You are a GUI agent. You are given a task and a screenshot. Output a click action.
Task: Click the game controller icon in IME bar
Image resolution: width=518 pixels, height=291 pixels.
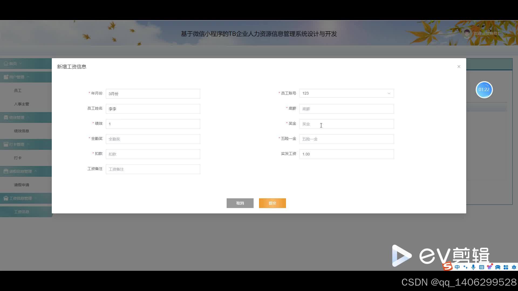click(498, 267)
